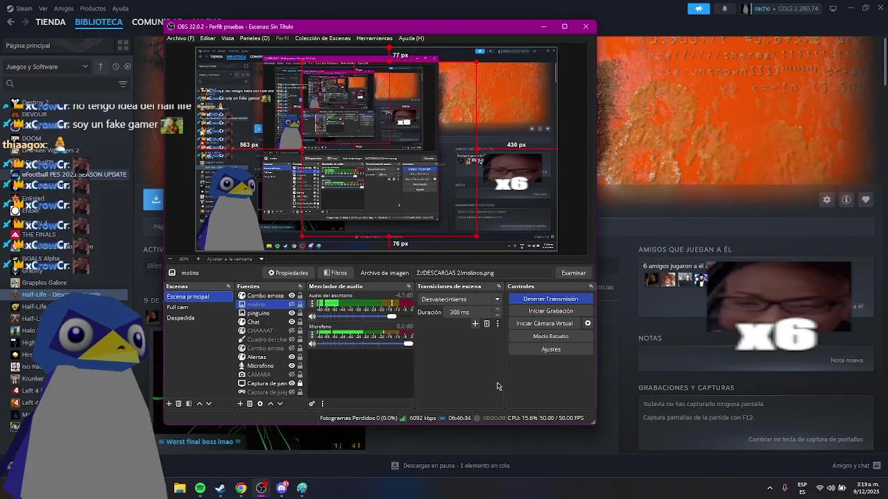Float the Controles dock panel
This screenshot has width=888, height=499.
point(591,286)
